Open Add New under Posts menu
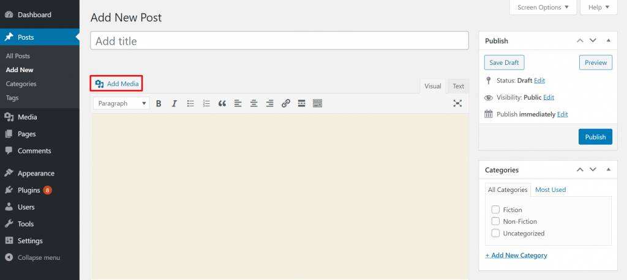This screenshot has height=280, width=627. pyautogui.click(x=20, y=70)
